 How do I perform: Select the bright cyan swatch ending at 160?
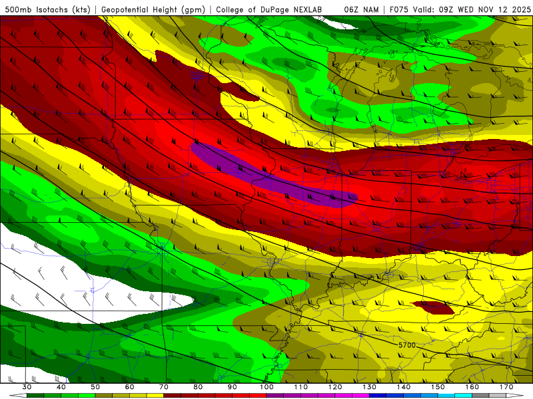tap(463, 395)
